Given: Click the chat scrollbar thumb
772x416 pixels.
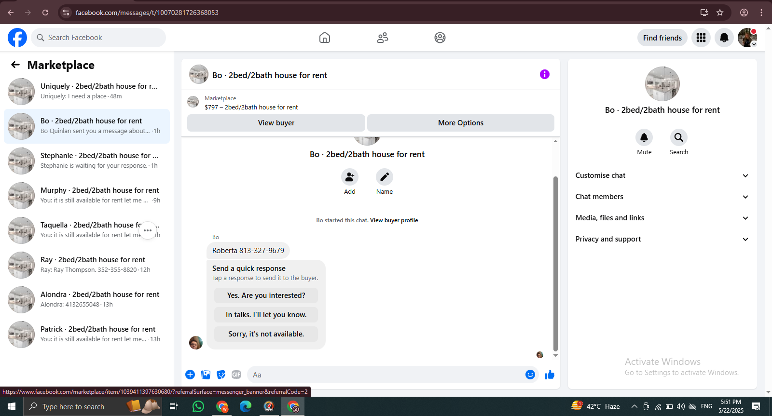Looking at the screenshot, I should point(555,264).
